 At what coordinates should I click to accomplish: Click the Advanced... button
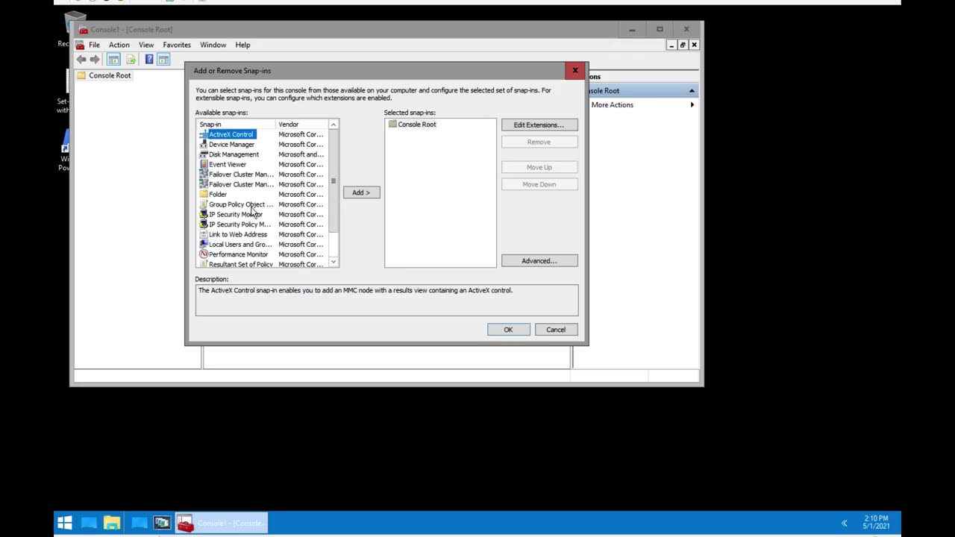point(539,261)
